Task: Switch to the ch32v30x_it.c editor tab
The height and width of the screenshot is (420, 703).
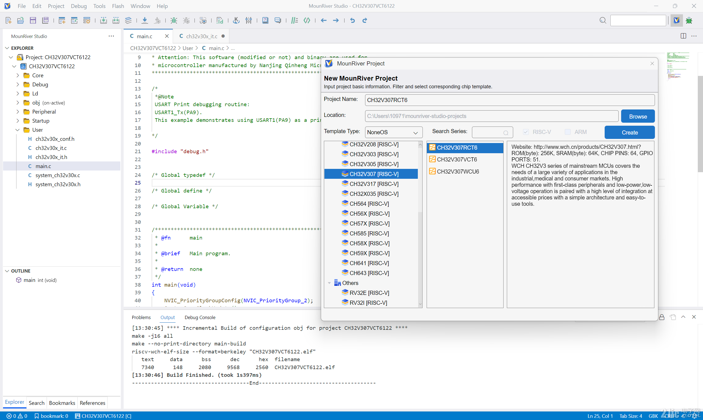Action: 202,36
